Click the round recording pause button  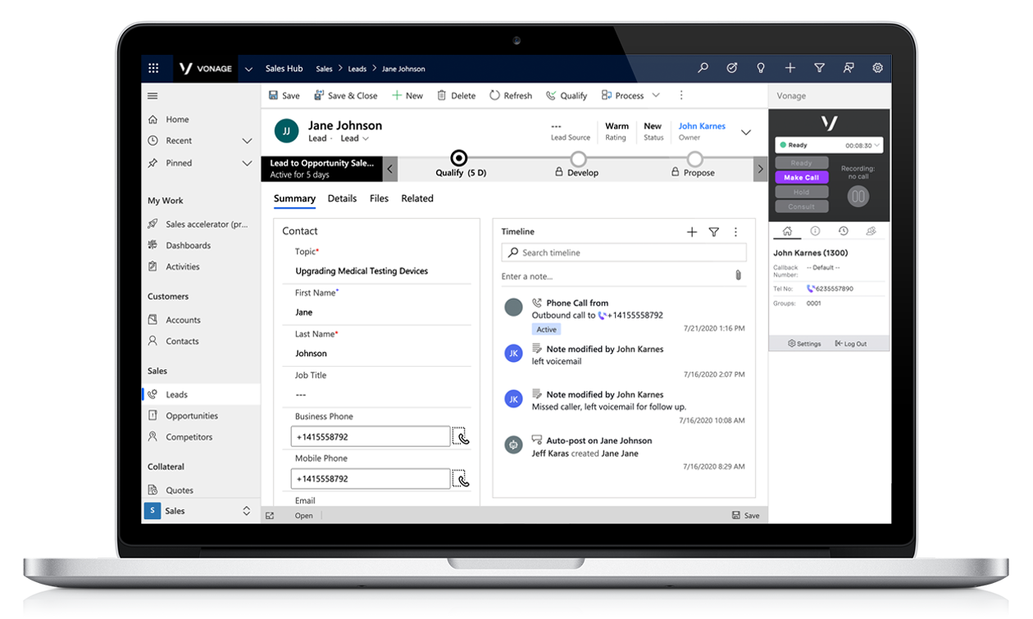pos(858,197)
